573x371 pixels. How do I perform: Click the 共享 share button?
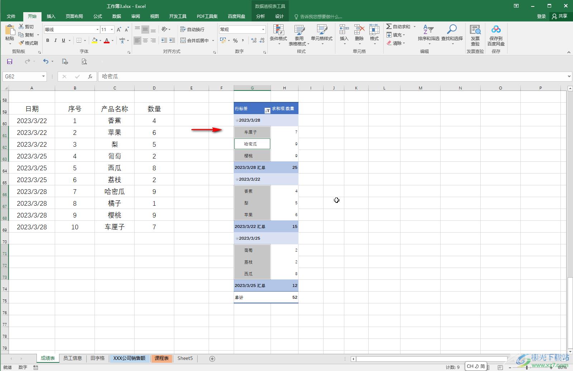[x=560, y=16]
